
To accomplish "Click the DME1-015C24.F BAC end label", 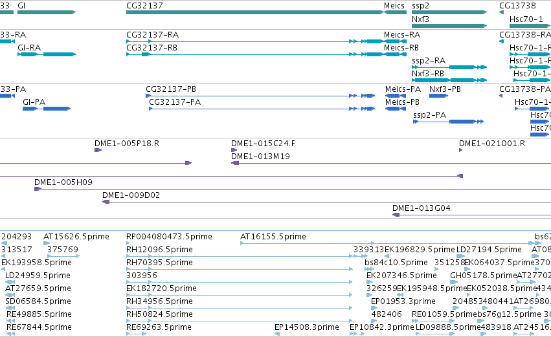I will (x=264, y=143).
